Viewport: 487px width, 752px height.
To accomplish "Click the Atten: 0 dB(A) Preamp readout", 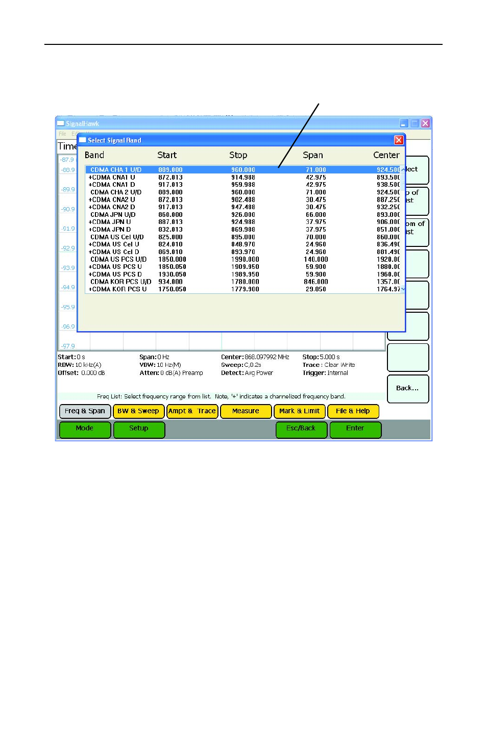I will (172, 373).
